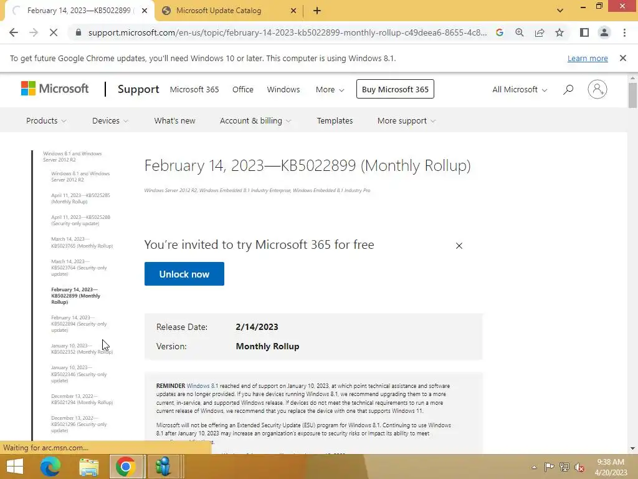Open March 14, 2023 KB5023764 Security-only update
This screenshot has width=638, height=479.
click(x=79, y=268)
